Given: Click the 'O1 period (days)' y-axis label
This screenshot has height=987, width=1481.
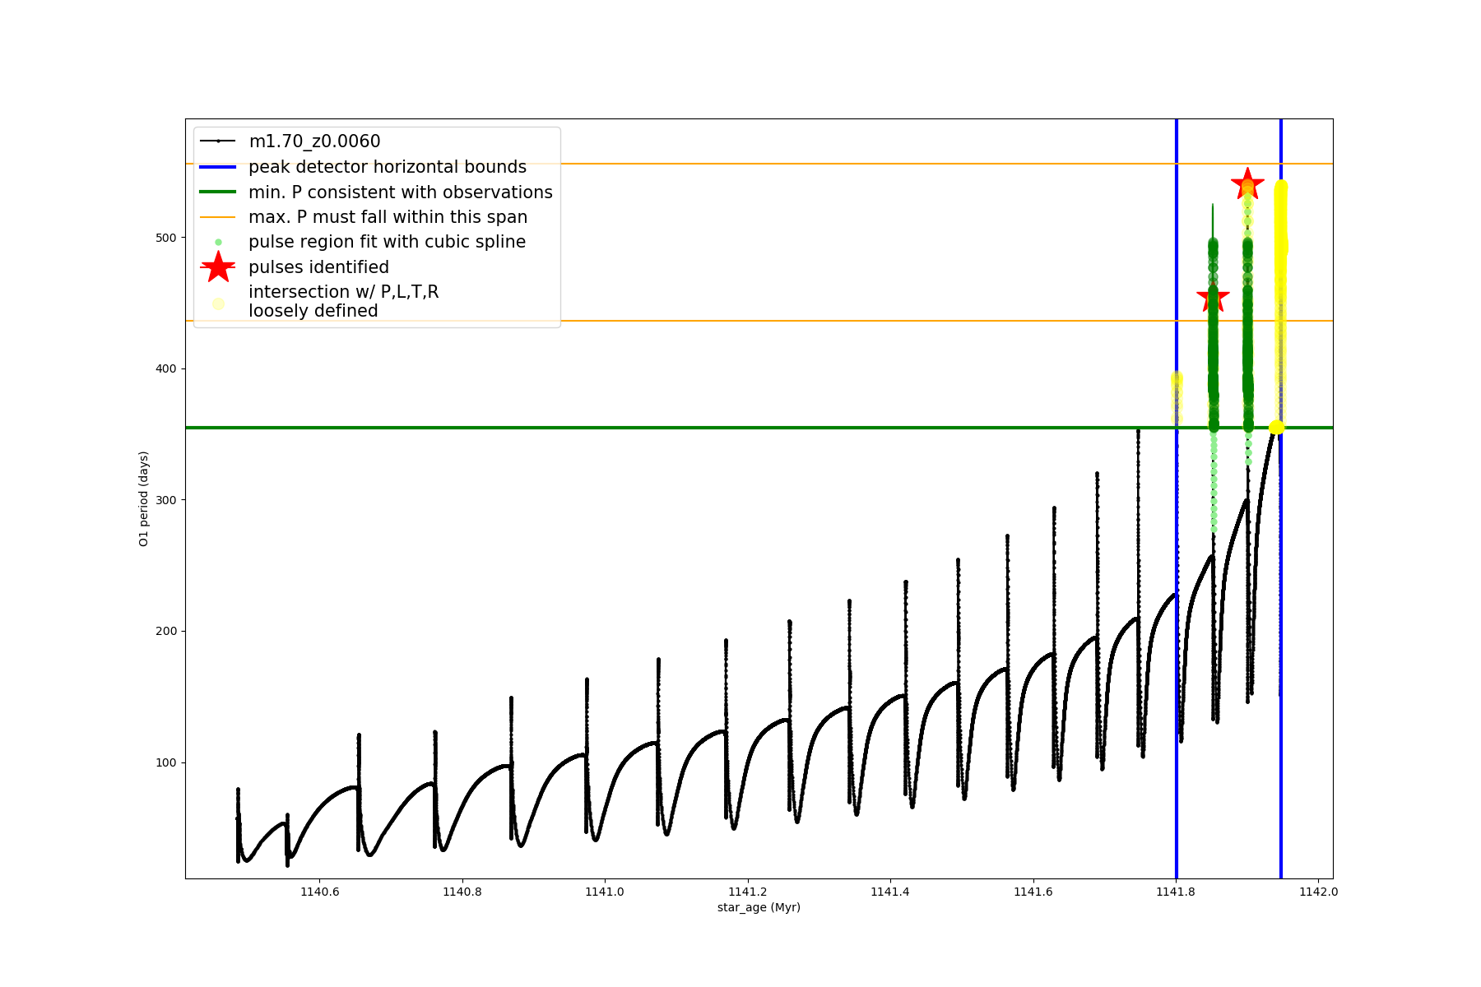Looking at the screenshot, I should pos(144,498).
